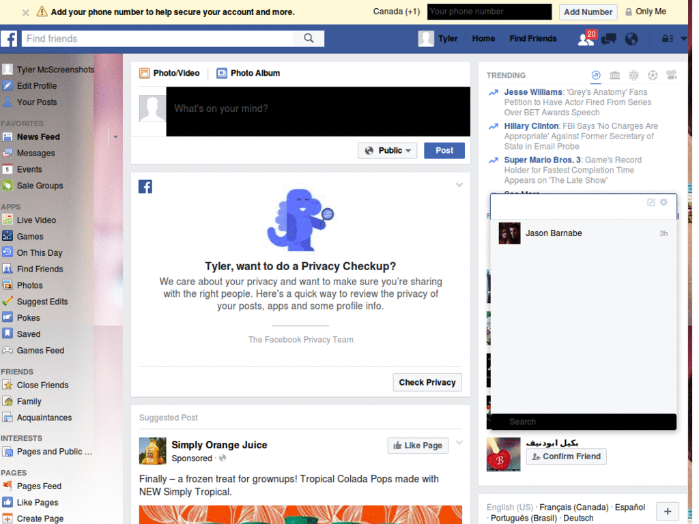Open Public audience selector dropdown

[388, 151]
